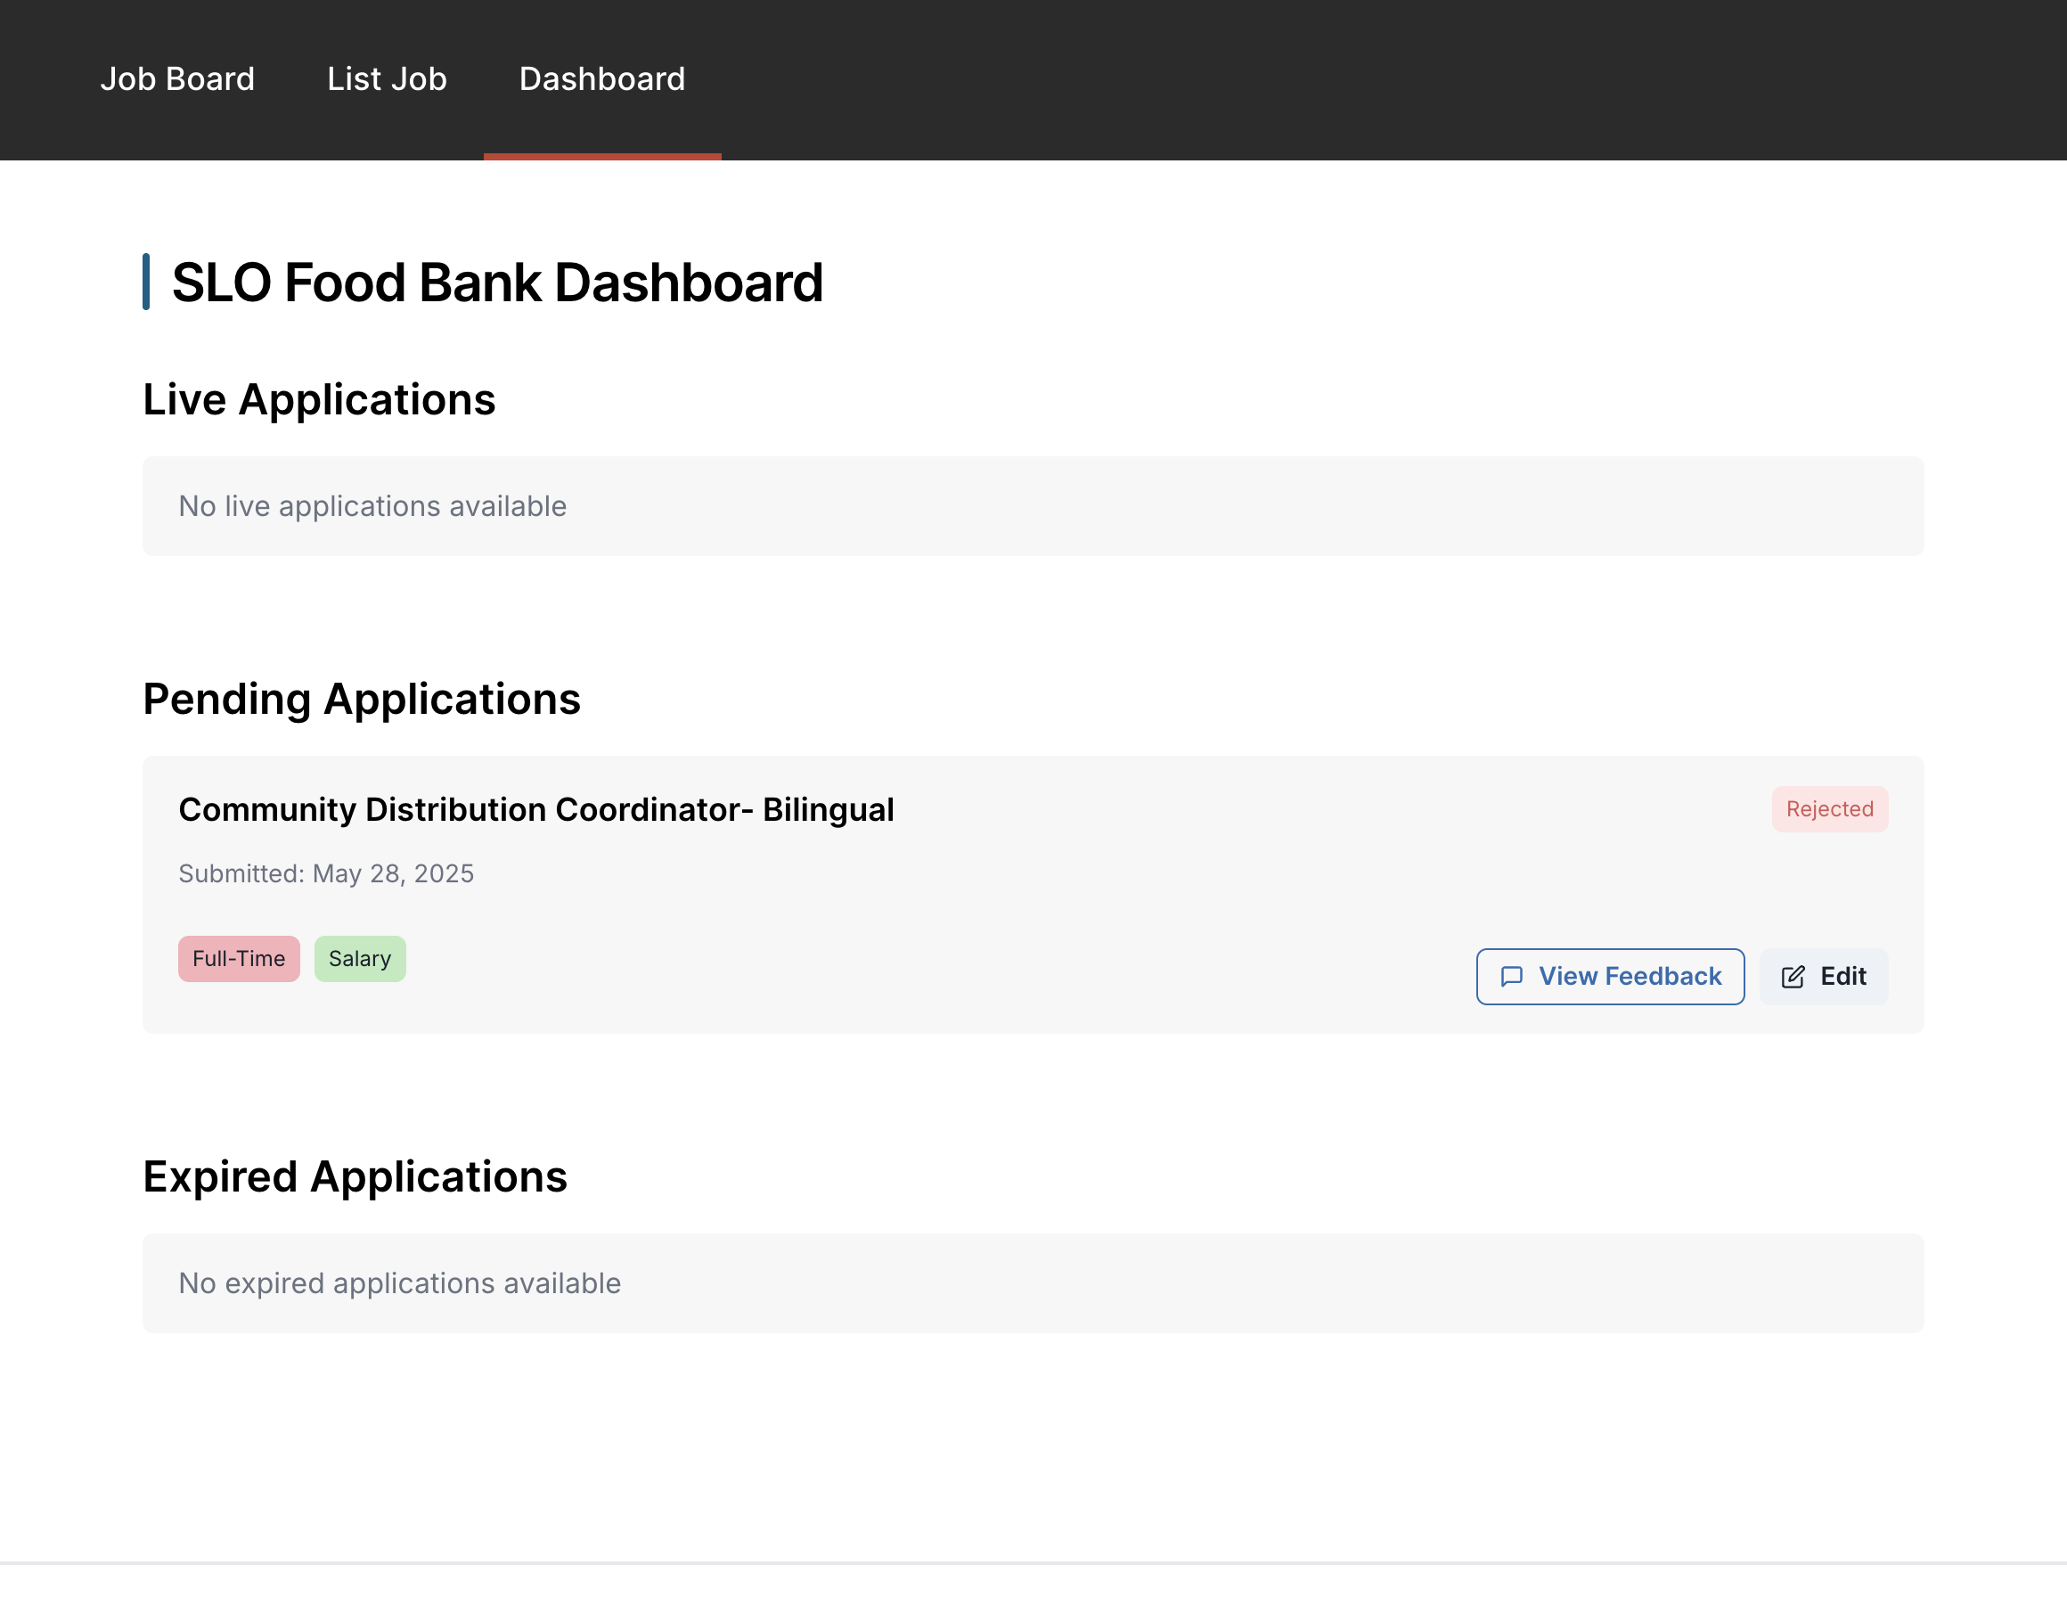
Task: Go to the List Job tab
Action: [387, 78]
